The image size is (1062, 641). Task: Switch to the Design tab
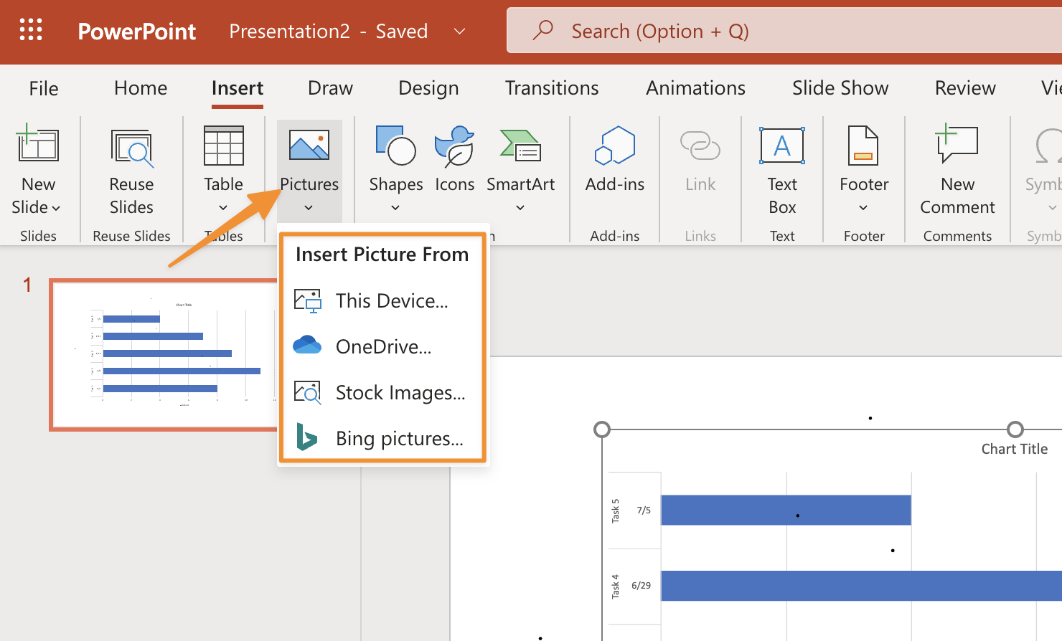[x=428, y=88]
